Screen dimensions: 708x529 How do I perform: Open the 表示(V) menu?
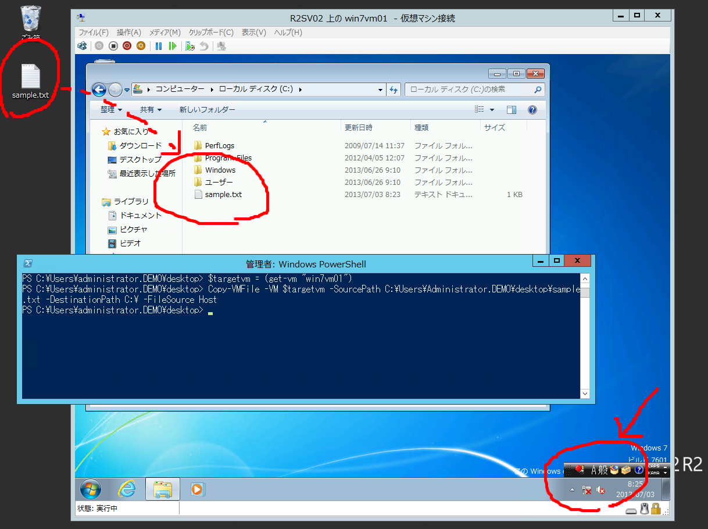(254, 33)
